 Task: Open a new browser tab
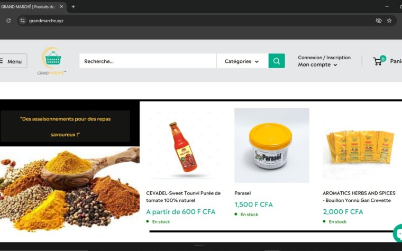pyautogui.click(x=73, y=7)
